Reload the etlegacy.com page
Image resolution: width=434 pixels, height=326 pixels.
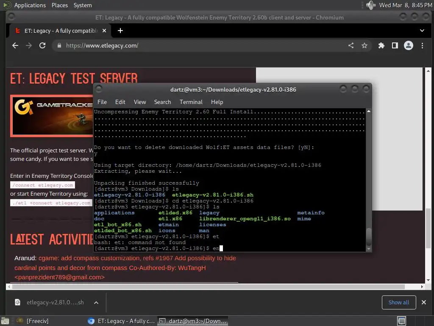42,45
